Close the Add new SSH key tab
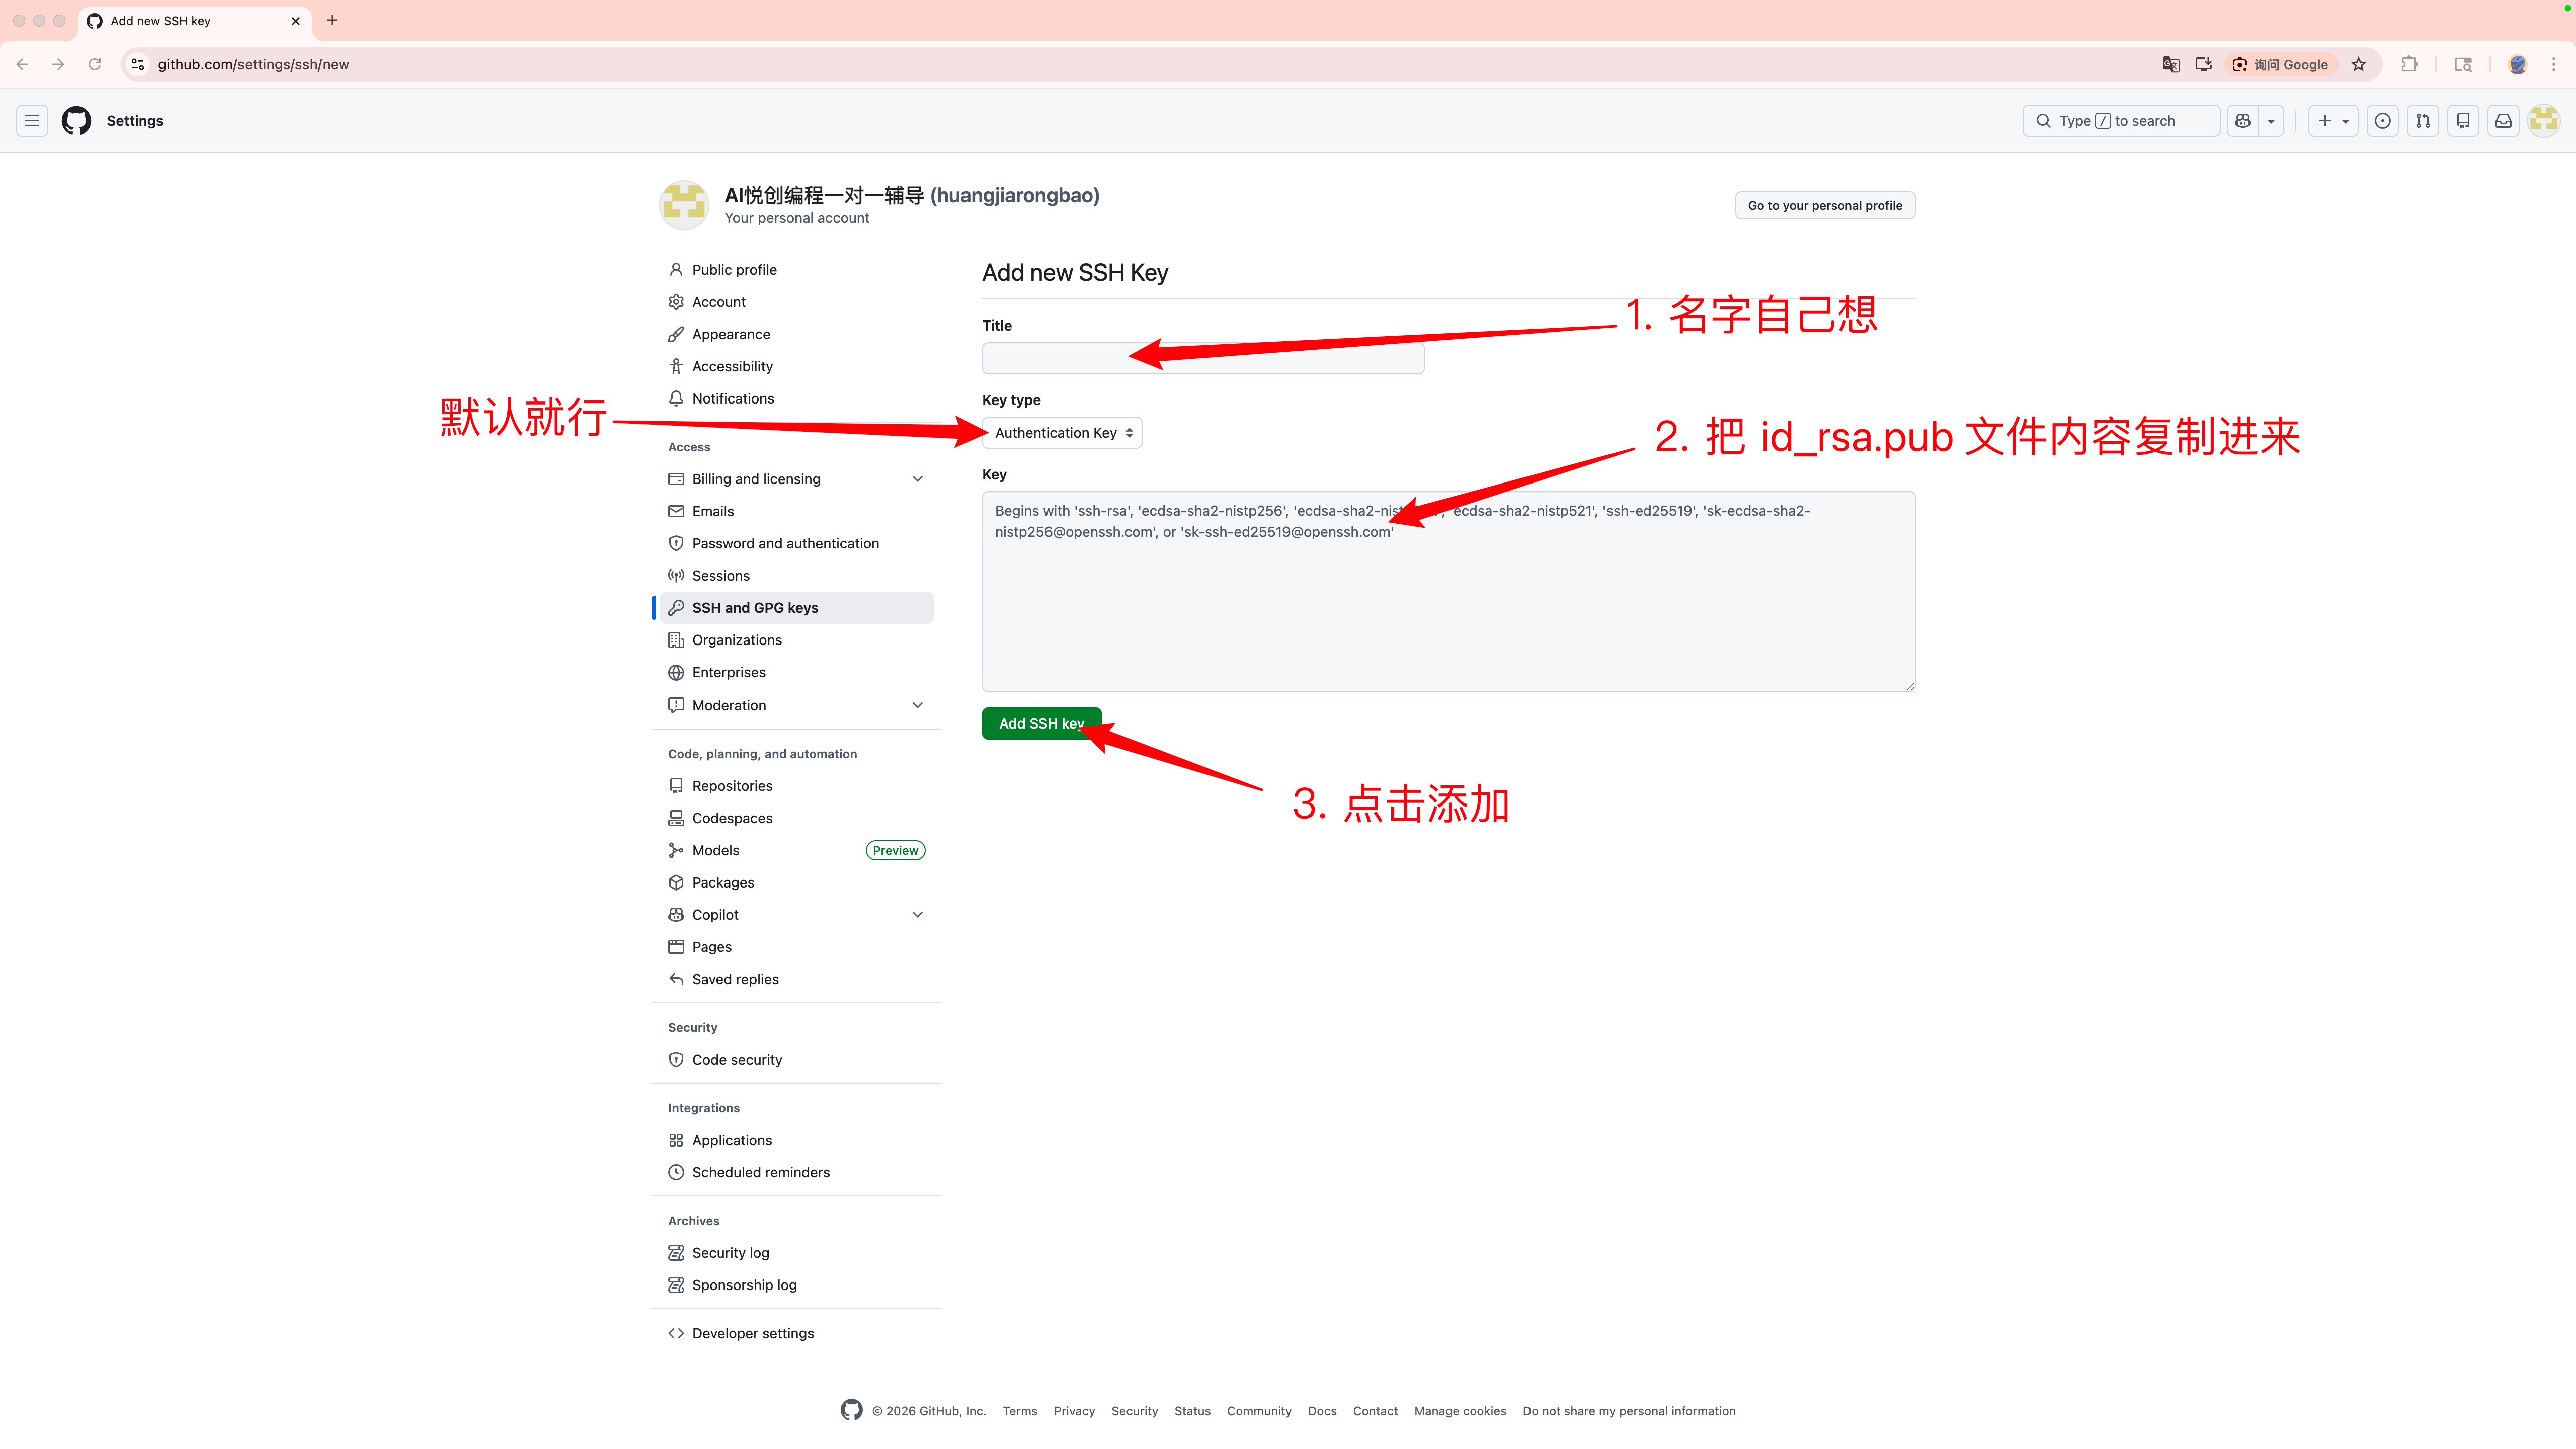The width and height of the screenshot is (2576, 1449). tap(296, 20)
